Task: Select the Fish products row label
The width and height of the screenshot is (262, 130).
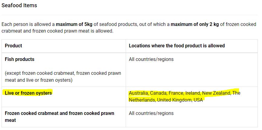Action: tap(20, 59)
